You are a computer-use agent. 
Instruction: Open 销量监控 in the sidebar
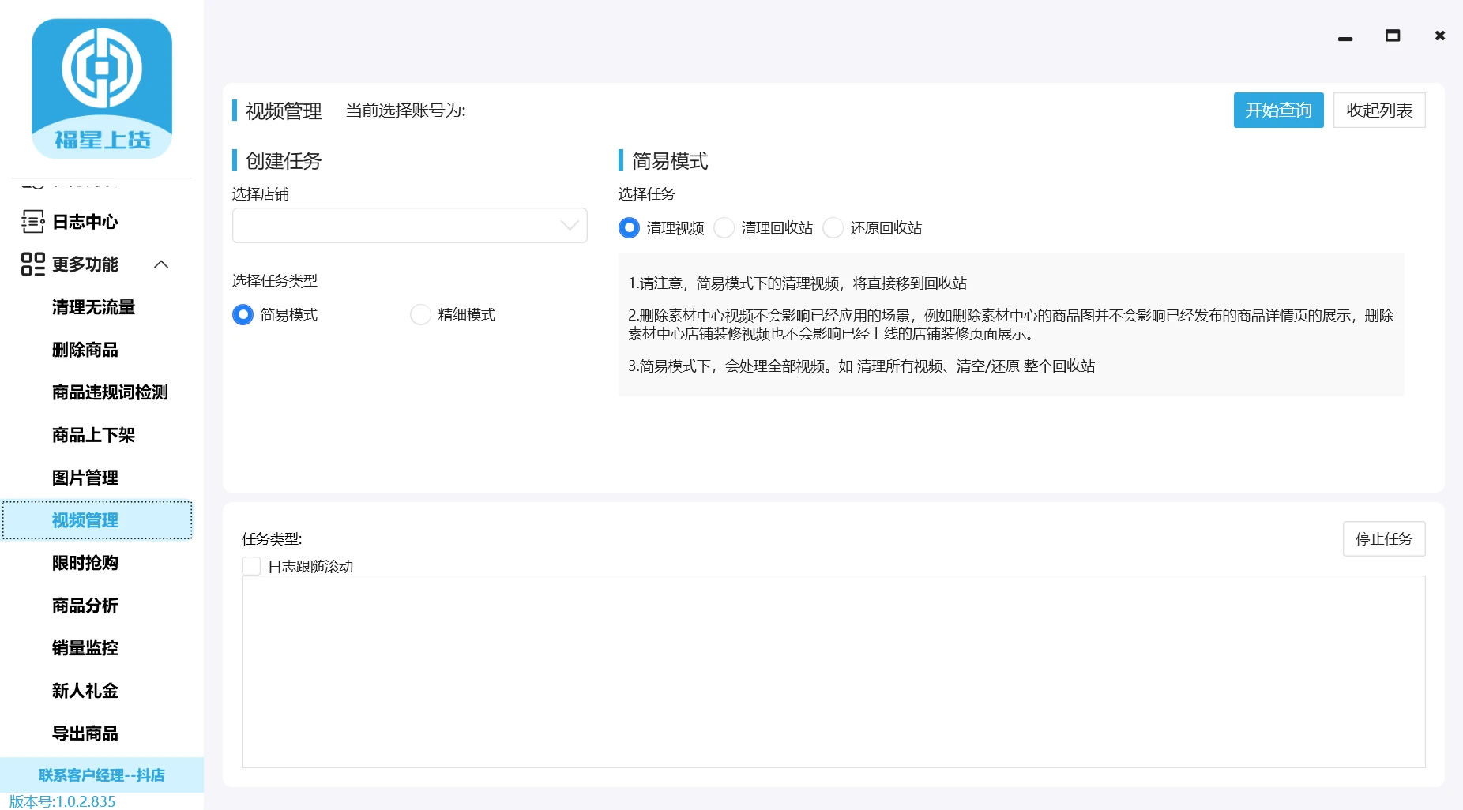pos(85,648)
